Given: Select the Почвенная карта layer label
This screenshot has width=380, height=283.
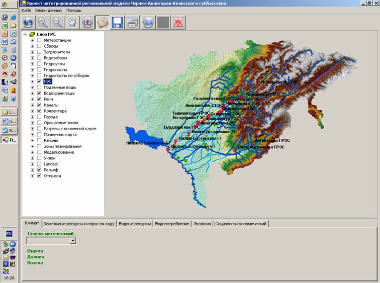Looking at the screenshot, I should click(60, 135).
